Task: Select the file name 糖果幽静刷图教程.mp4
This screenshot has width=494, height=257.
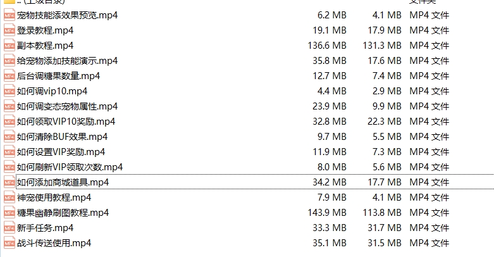Action: [x=63, y=213]
